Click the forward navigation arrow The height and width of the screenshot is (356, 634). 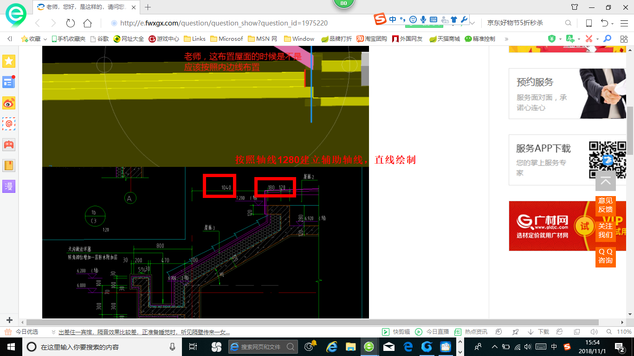(53, 23)
